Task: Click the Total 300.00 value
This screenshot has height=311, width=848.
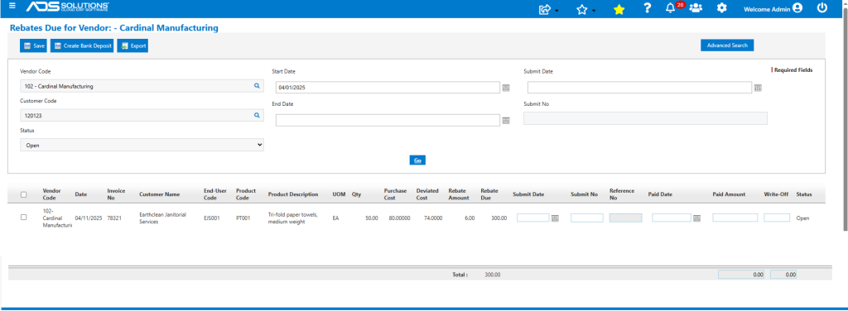Action: (493, 275)
